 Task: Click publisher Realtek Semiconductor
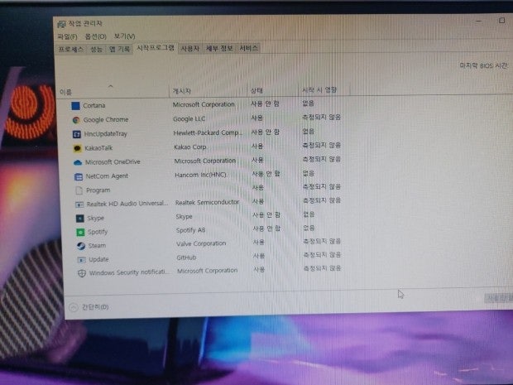tap(208, 202)
